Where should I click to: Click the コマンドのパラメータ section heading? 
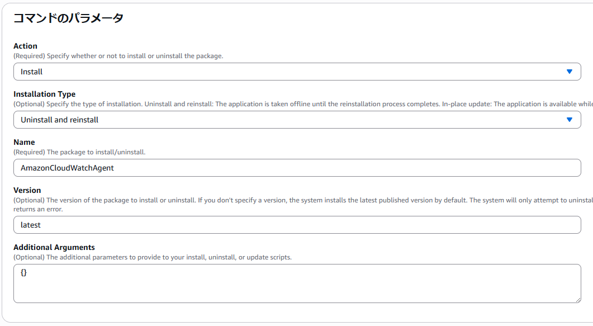click(x=68, y=18)
